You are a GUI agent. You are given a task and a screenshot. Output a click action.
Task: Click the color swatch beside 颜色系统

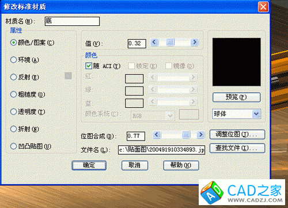[189, 115]
